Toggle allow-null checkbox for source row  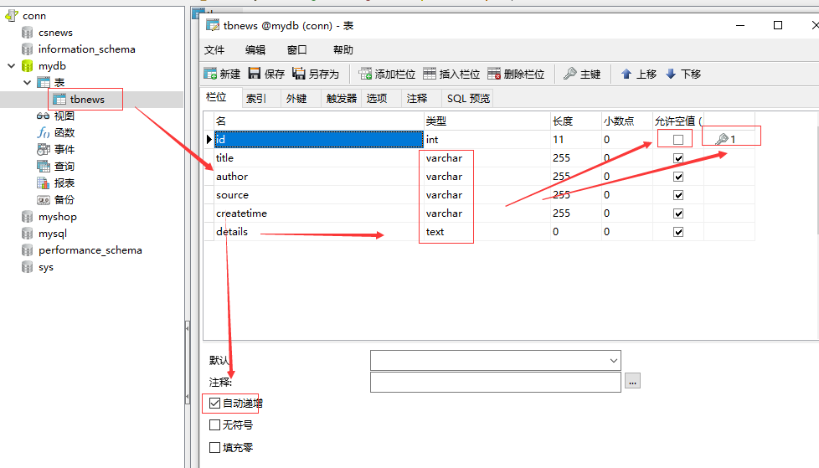(x=678, y=195)
